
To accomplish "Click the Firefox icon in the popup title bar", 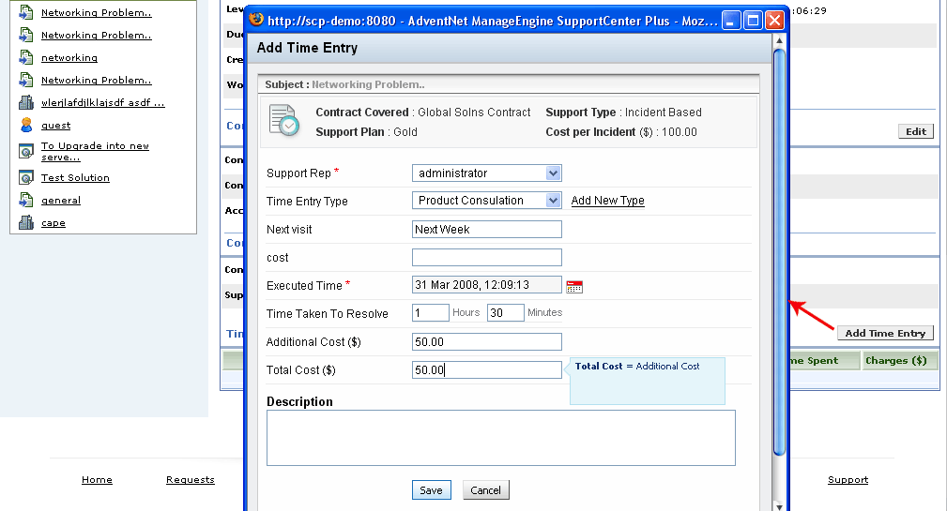I will tap(256, 20).
